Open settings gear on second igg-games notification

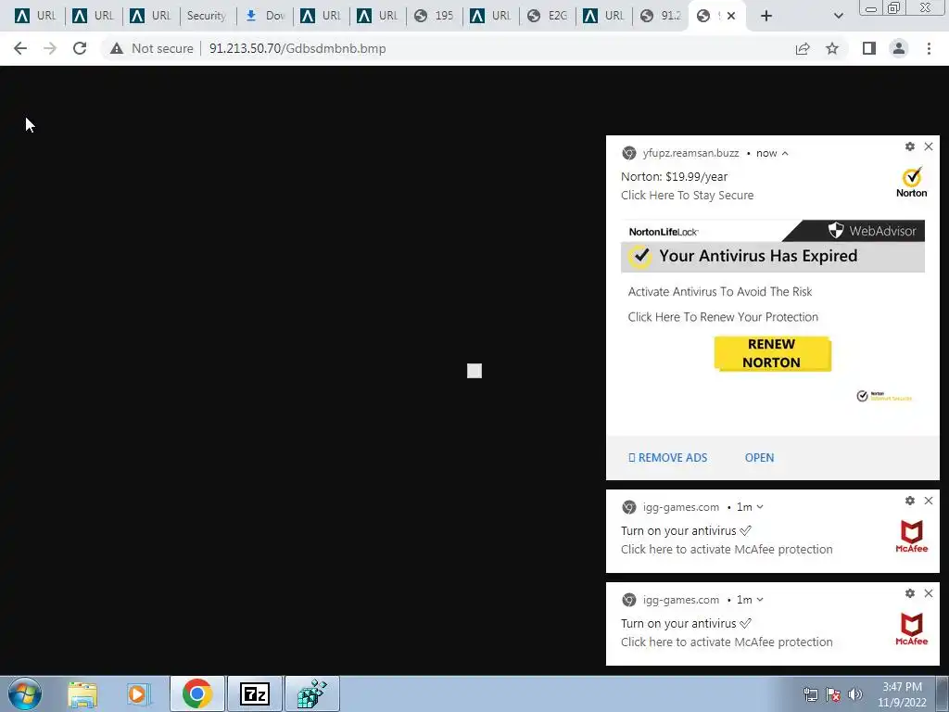tap(910, 593)
